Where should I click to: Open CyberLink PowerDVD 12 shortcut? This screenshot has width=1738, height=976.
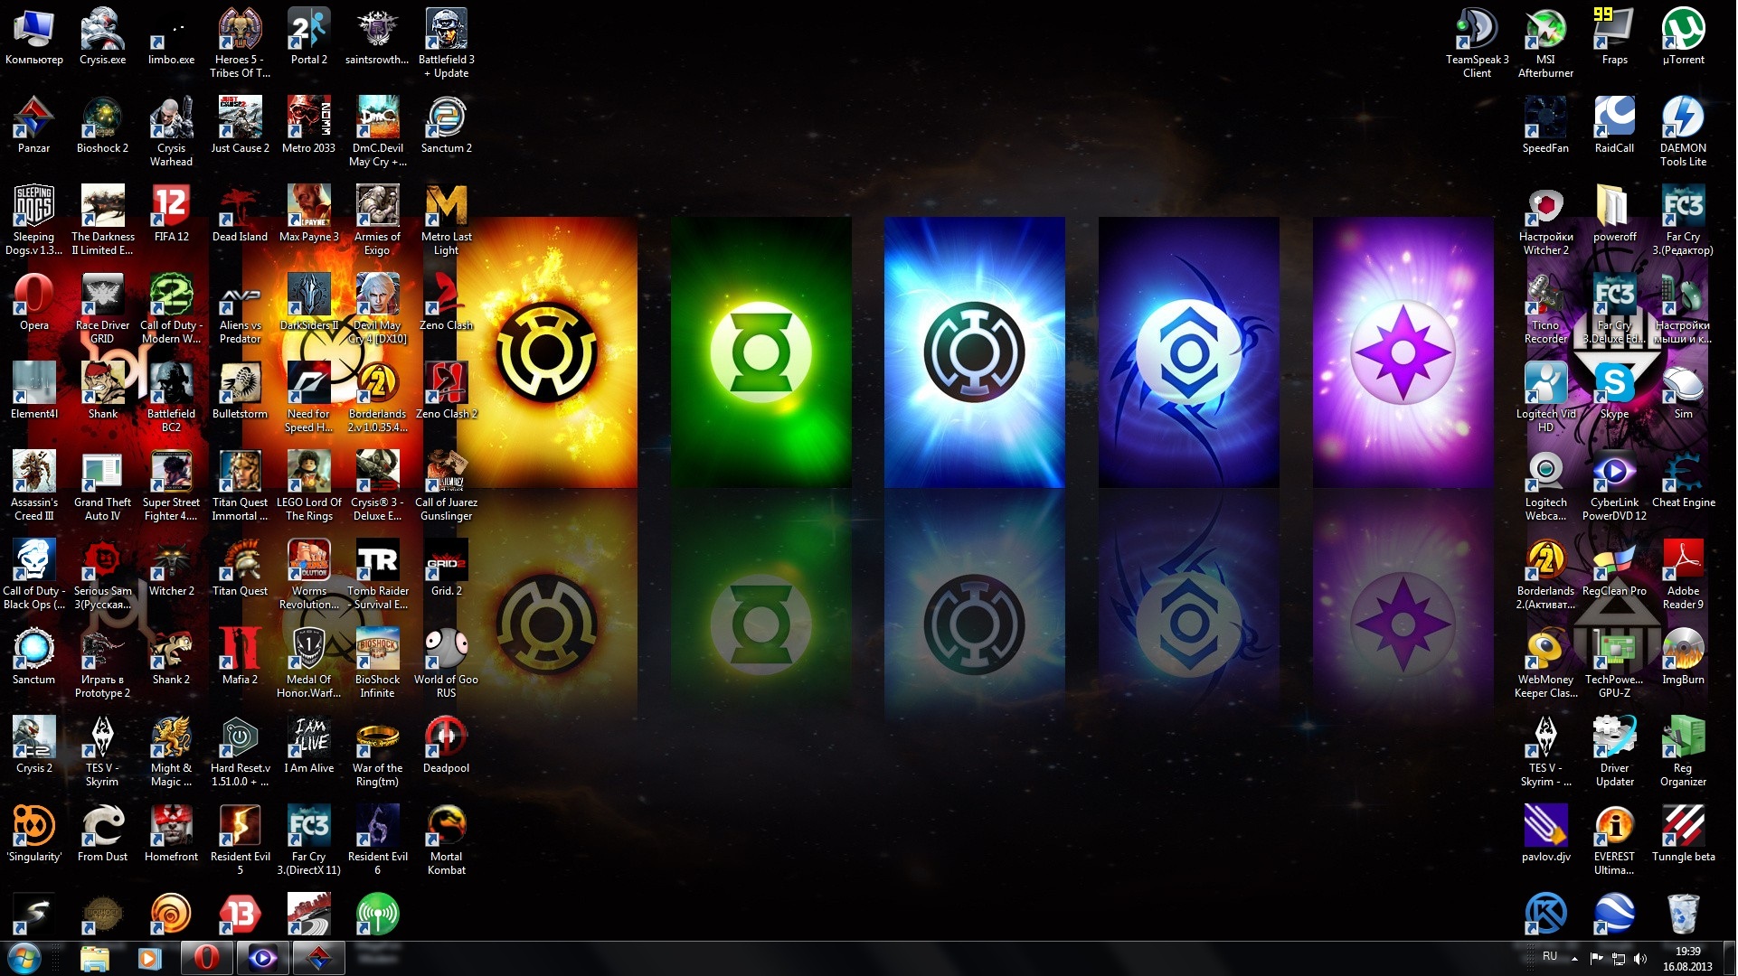1614,486
